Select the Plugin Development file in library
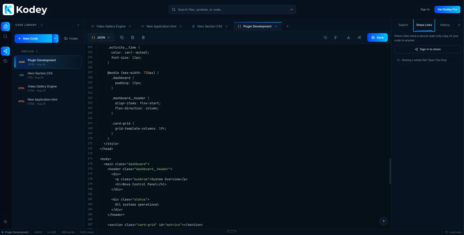Screen dimensions: 464x235 [48, 62]
